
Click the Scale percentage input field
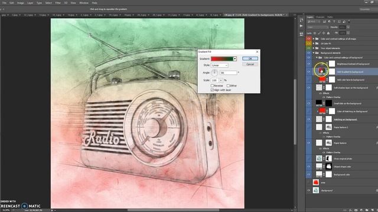215,80
